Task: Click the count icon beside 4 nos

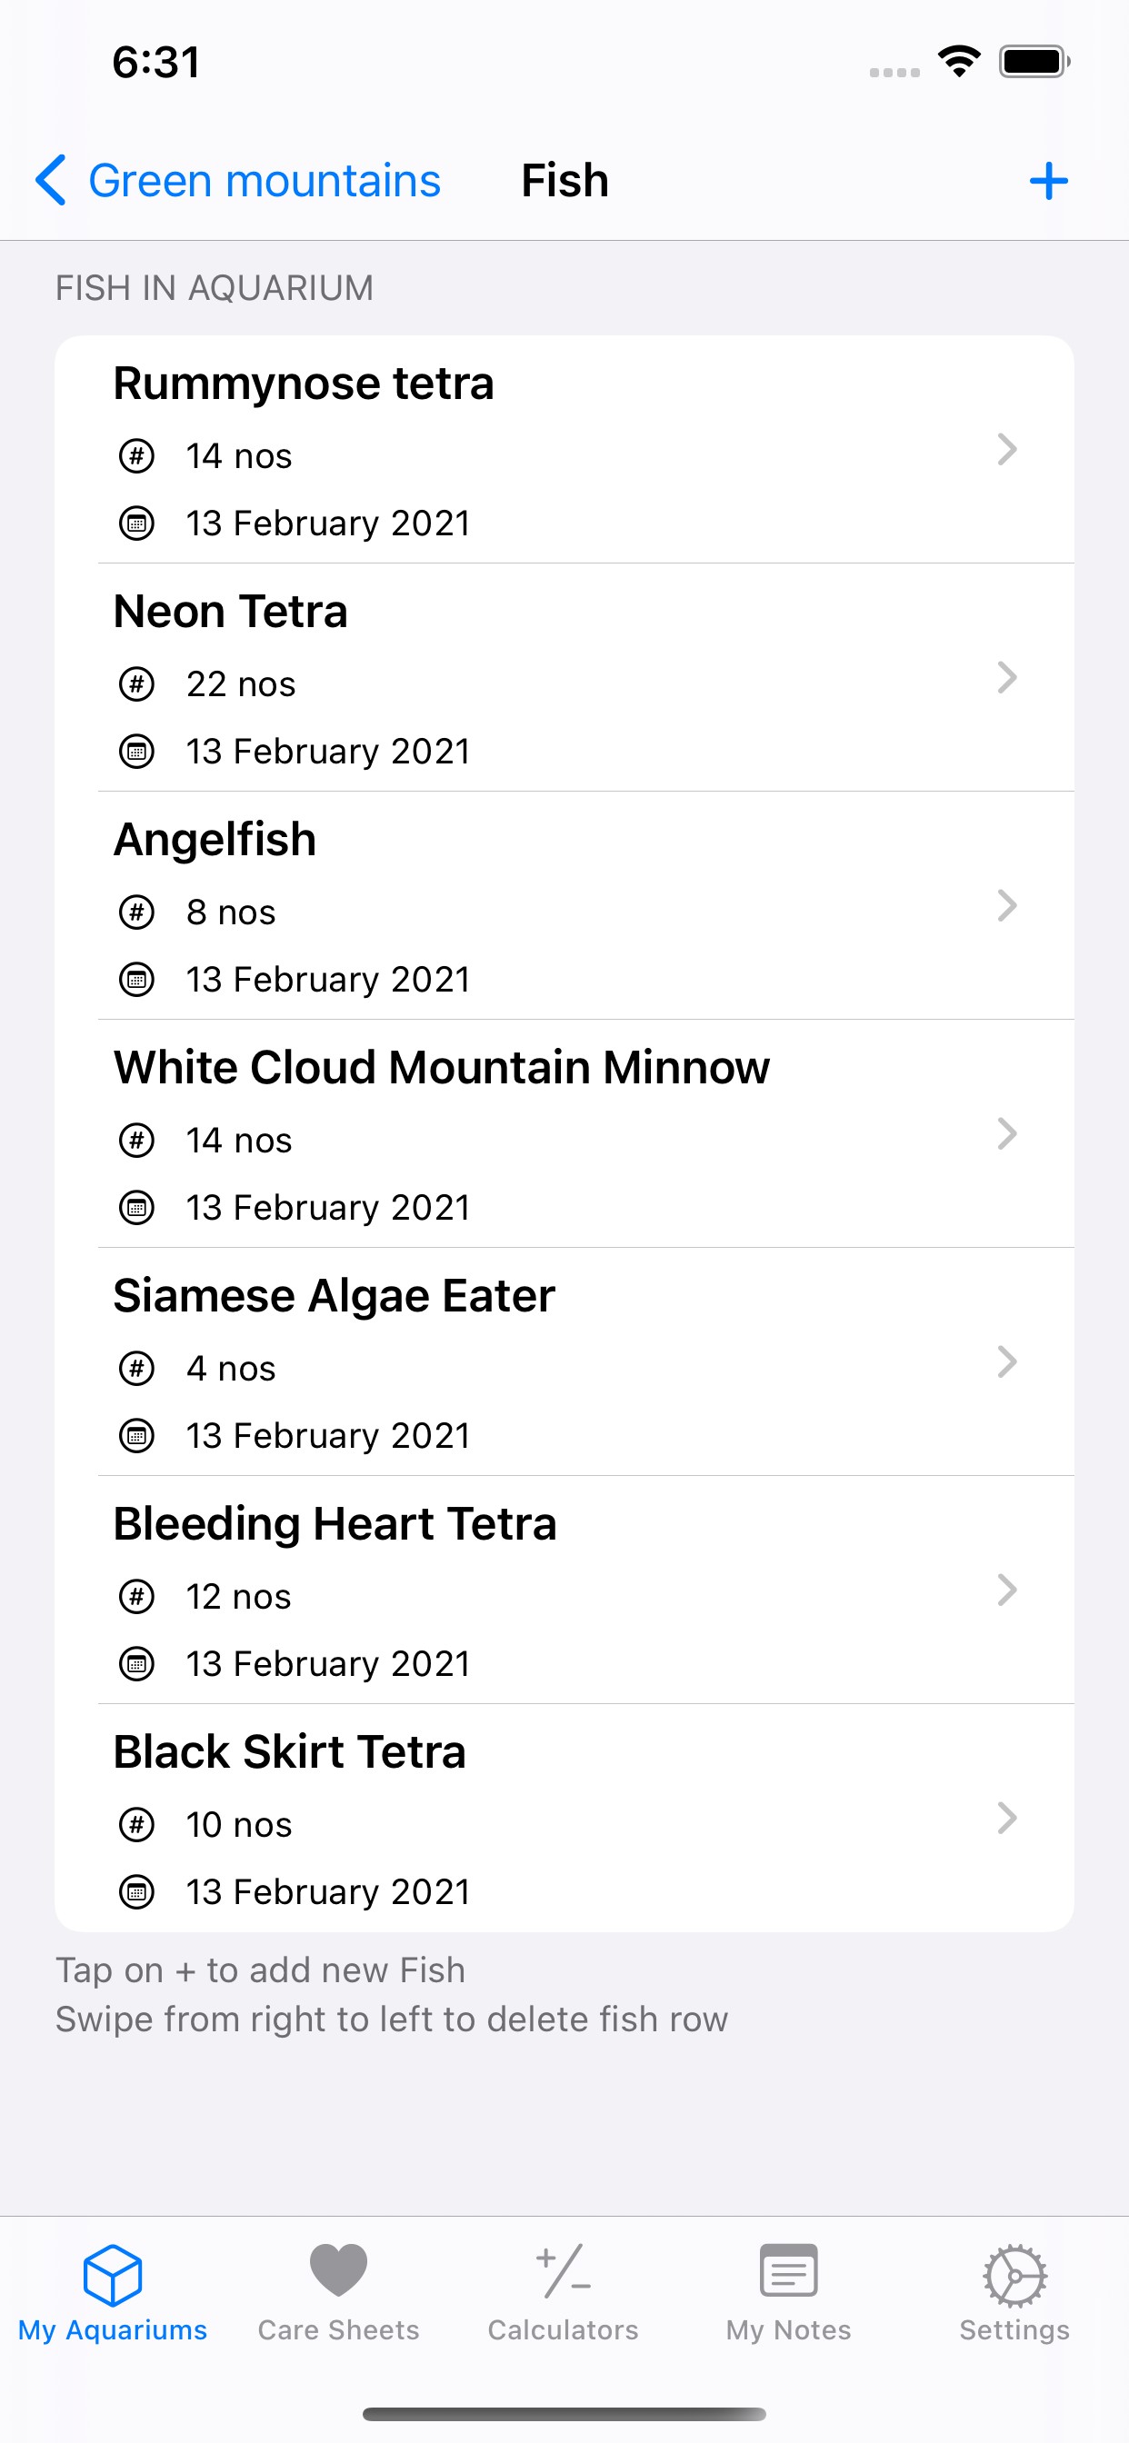Action: click(x=136, y=1369)
